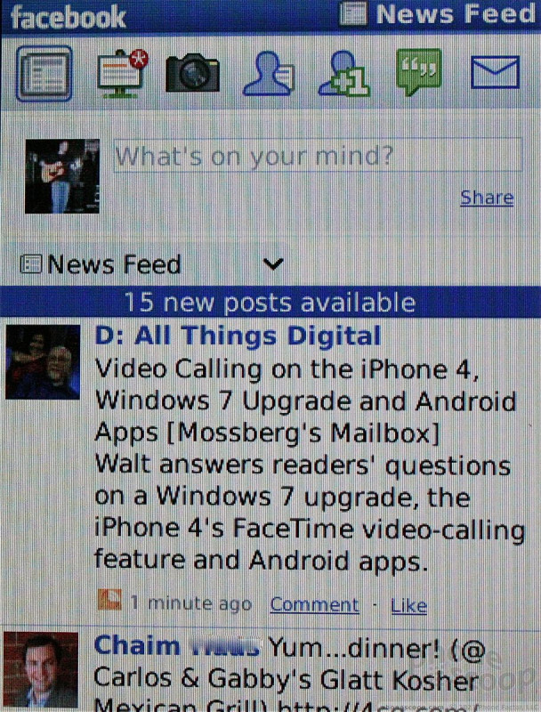Open the D: All Things Digital page name

[x=238, y=336]
